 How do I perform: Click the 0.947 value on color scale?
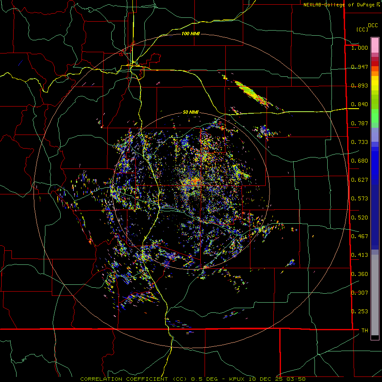point(360,67)
